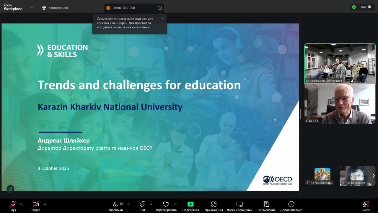The height and width of the screenshot is (213, 378).
Task: Open the Дополнительно more options menu
Action: pyautogui.click(x=291, y=204)
